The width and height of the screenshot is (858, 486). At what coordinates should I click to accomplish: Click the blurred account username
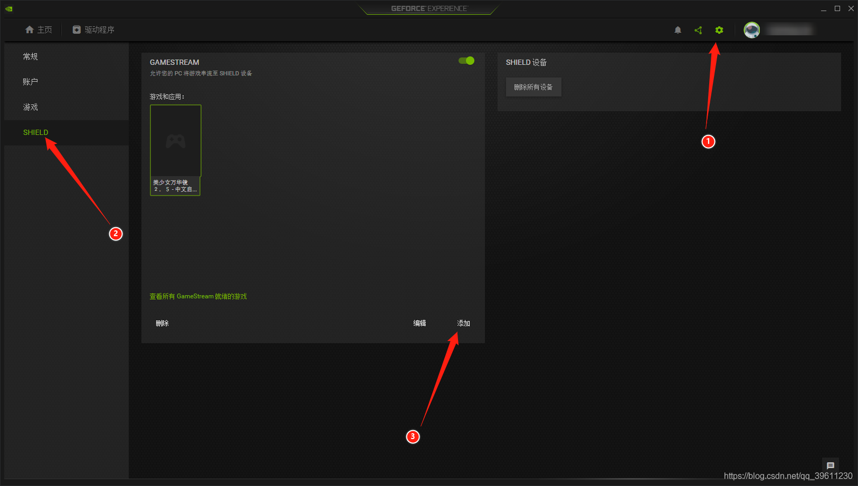pyautogui.click(x=790, y=30)
